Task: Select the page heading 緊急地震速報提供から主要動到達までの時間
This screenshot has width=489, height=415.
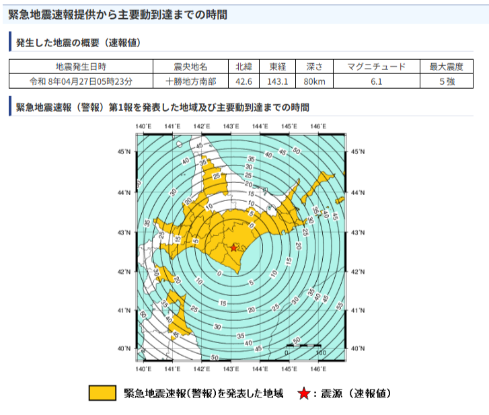Action: click(118, 15)
